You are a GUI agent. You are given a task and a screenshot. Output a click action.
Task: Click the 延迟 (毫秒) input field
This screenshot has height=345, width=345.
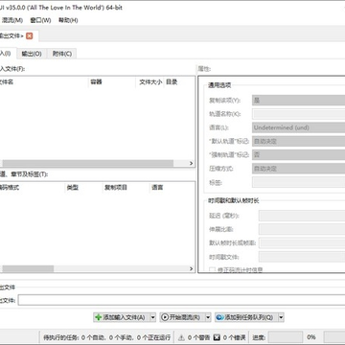(302, 216)
